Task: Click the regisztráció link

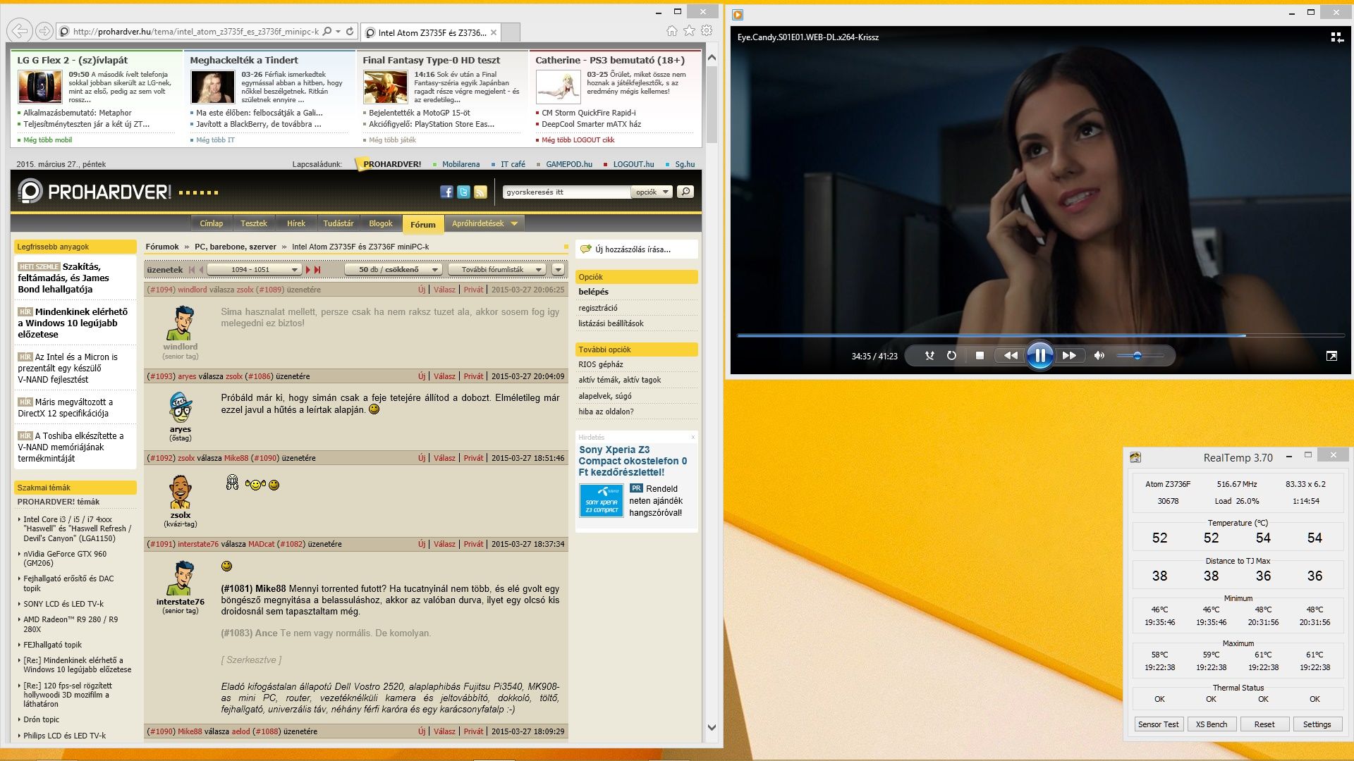Action: pyautogui.click(x=598, y=308)
